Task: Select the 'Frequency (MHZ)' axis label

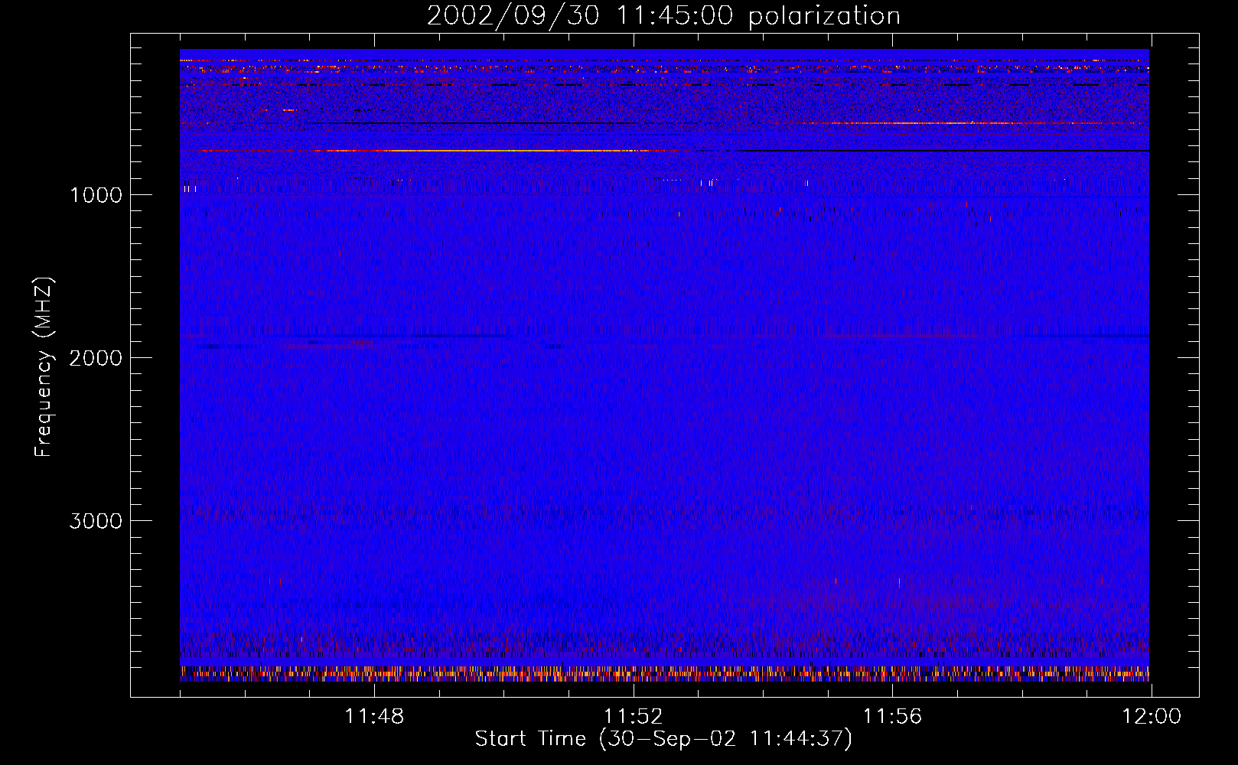Action: point(44,367)
